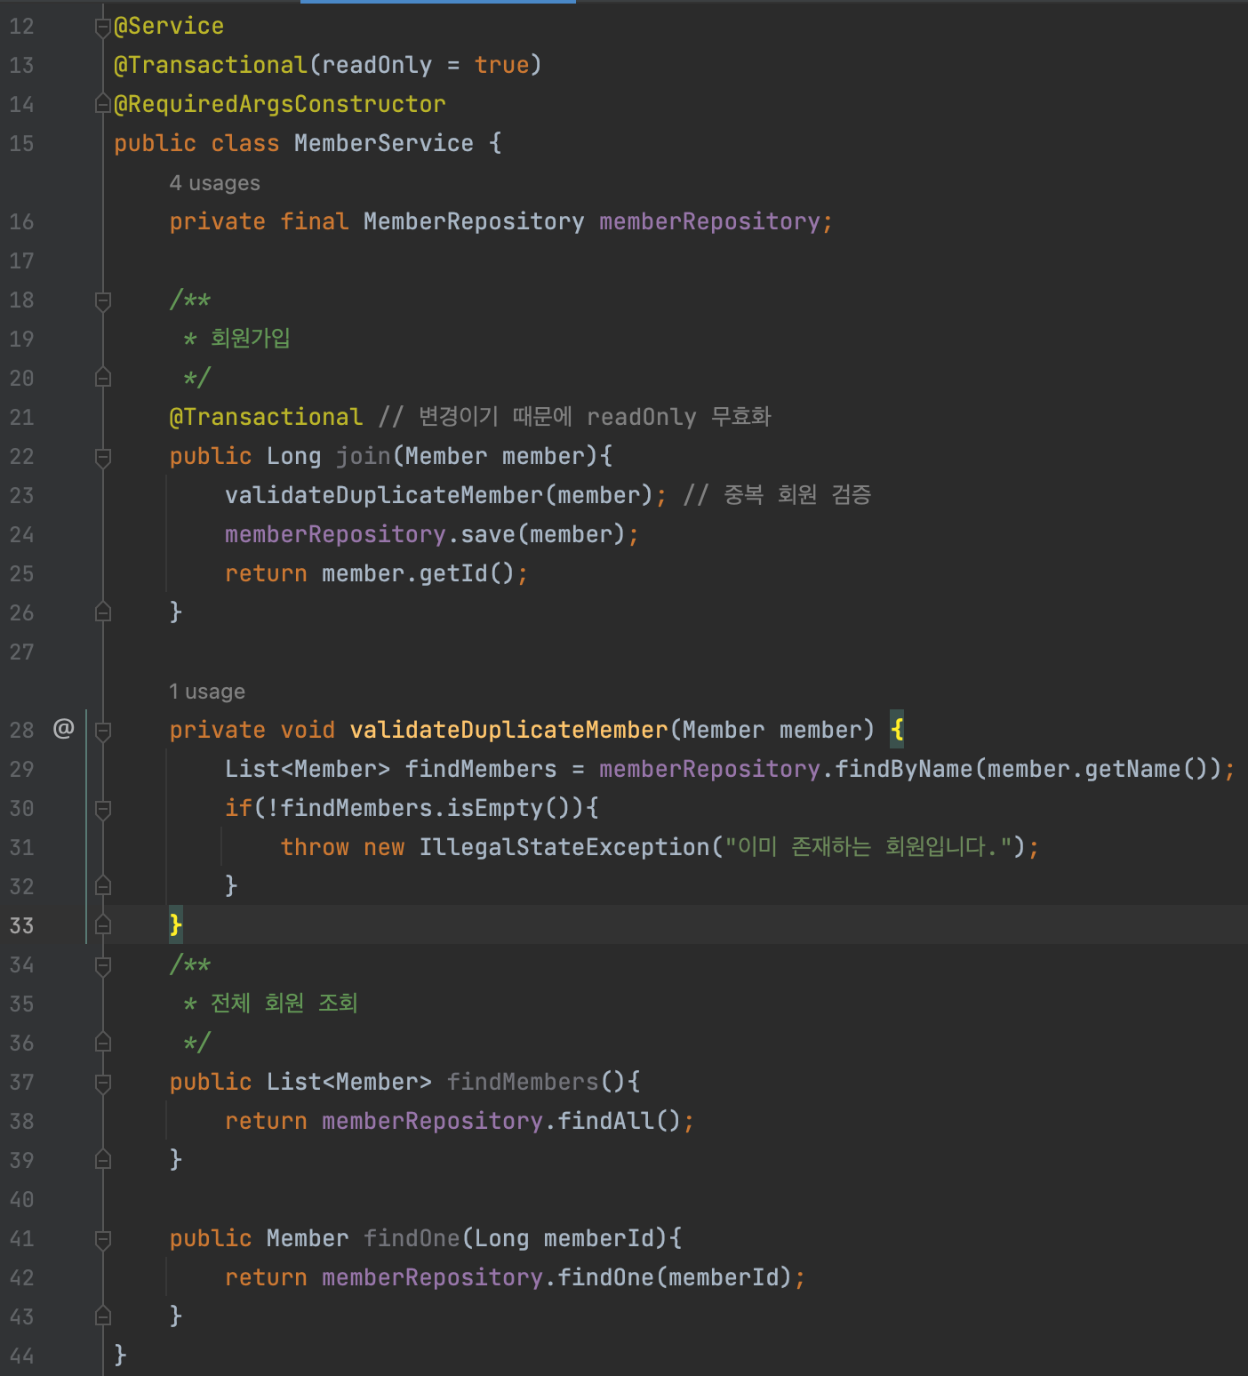Click findAll() call on line 38
Screen dimensions: 1248x1376
pos(620,1122)
